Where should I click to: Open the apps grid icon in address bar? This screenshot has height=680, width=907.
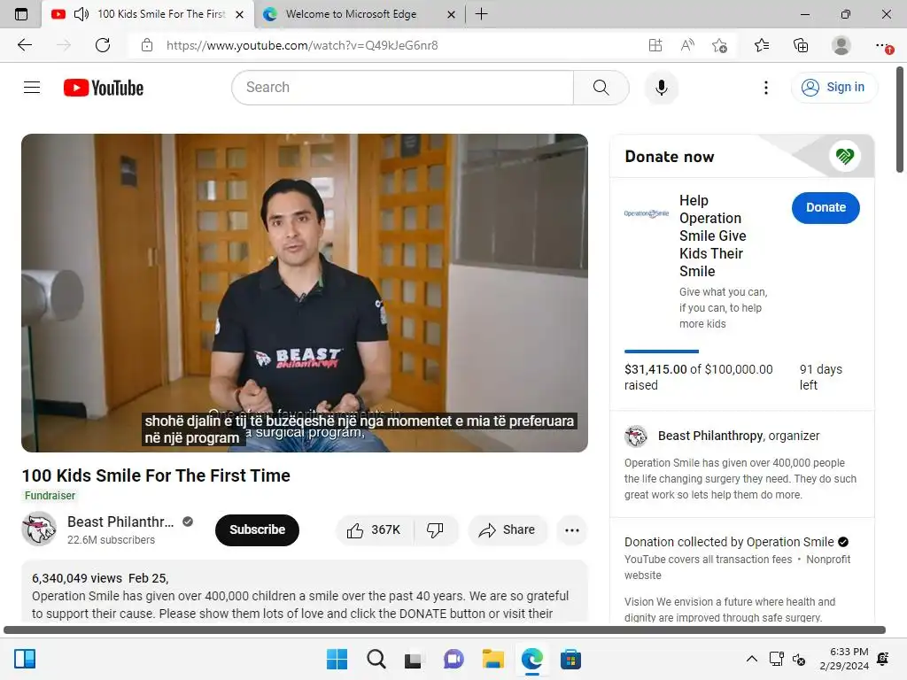pyautogui.click(x=655, y=45)
